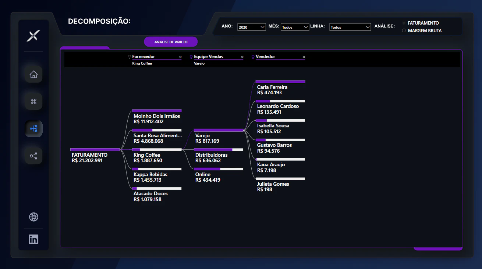
Task: Remove the Fornecedor level with its X
Action: [x=180, y=57]
